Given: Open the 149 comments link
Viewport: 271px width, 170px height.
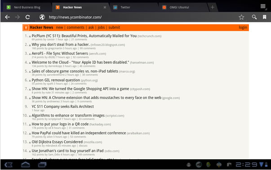Looking at the screenshot, I should (86, 154).
